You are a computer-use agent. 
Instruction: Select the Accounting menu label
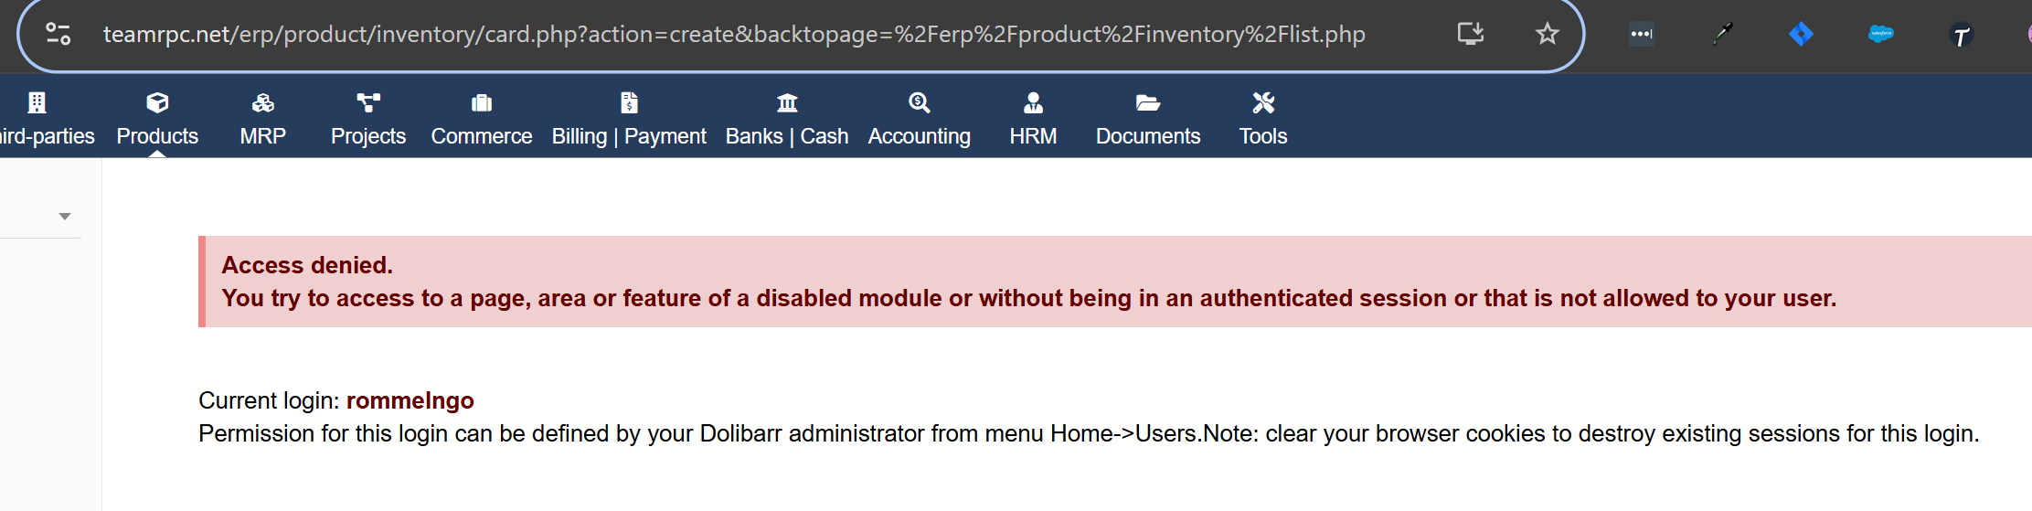[x=920, y=136]
